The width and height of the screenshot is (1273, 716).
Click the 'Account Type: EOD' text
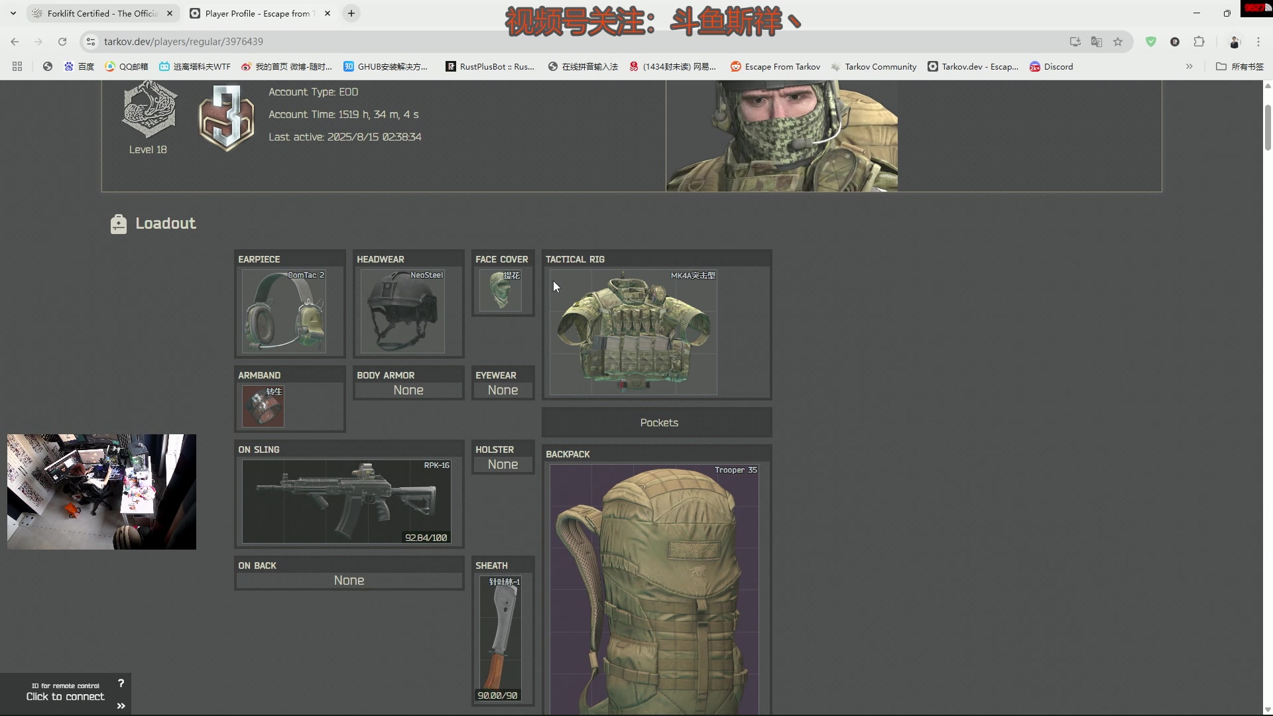click(313, 92)
